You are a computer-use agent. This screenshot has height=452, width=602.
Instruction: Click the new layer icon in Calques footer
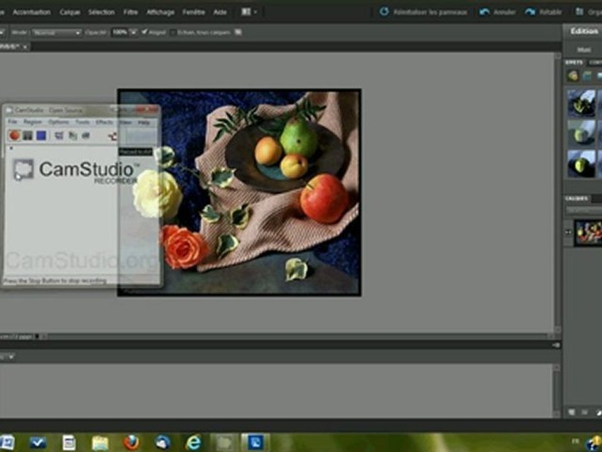572,412
